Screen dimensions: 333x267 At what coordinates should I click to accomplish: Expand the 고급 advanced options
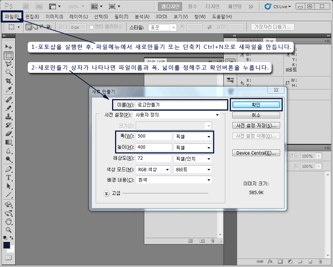(x=107, y=193)
